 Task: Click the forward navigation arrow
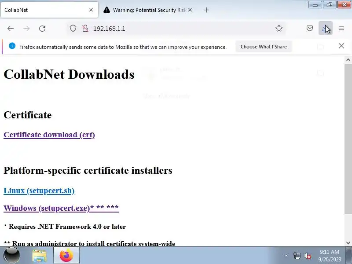pos(26,29)
